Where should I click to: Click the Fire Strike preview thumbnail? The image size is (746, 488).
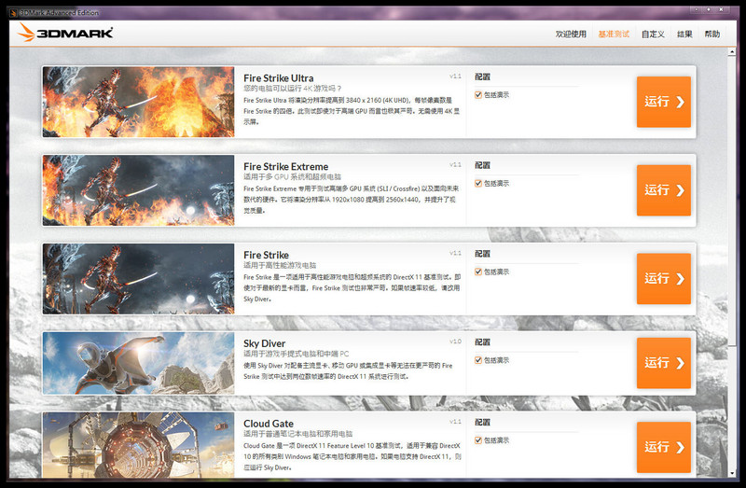pyautogui.click(x=138, y=279)
